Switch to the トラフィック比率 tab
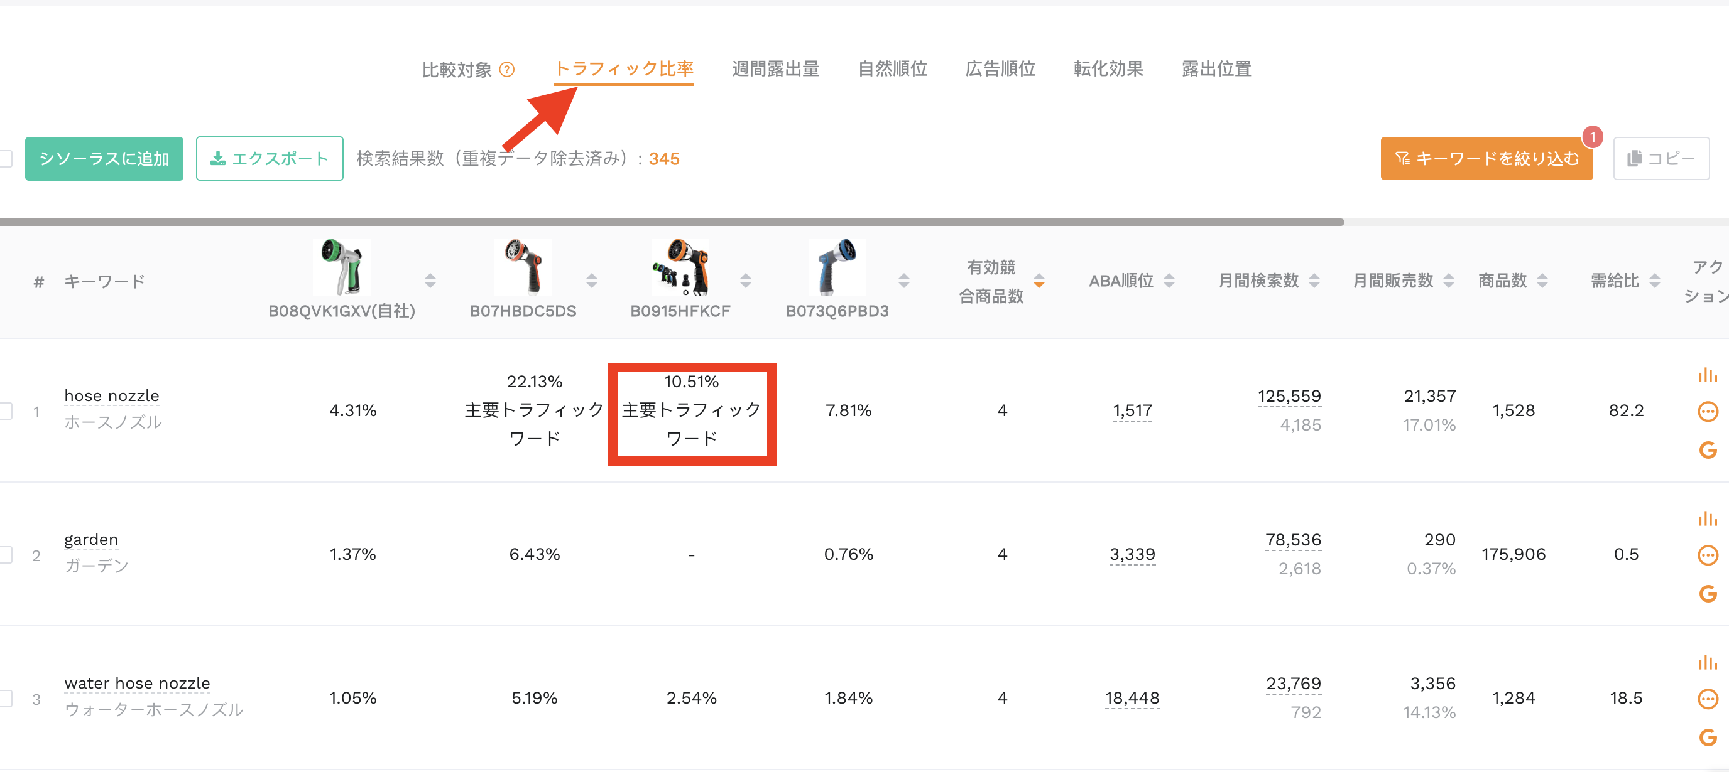 623,69
